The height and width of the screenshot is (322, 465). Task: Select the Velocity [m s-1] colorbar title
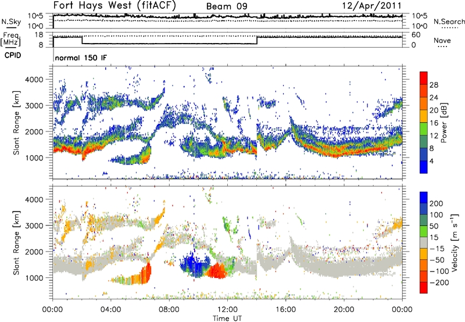(x=454, y=242)
